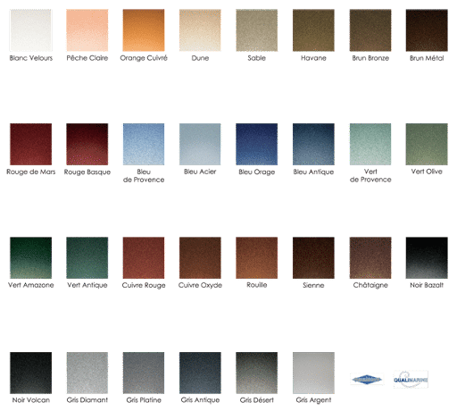Viewport: 457px width, 411px height.
Task: Select the Vert Amazone swatch
Action: (x=30, y=258)
